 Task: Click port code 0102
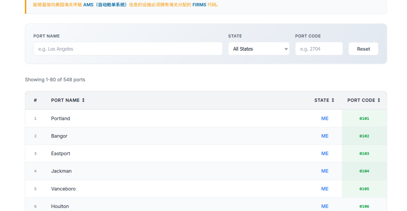click(x=364, y=136)
